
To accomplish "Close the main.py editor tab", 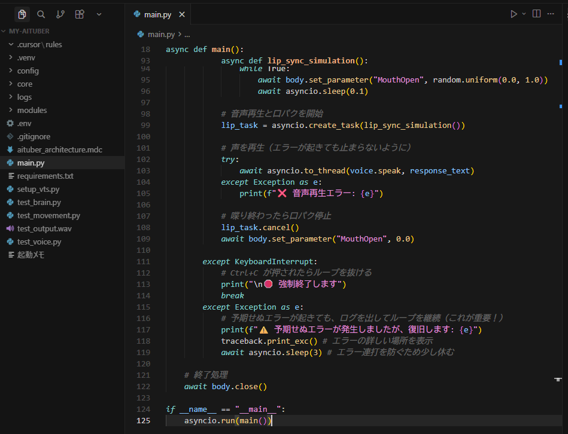I will 182,14.
